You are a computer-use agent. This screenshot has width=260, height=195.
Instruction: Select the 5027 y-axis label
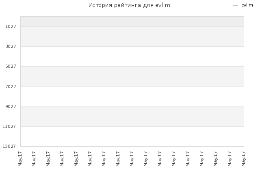point(11,66)
